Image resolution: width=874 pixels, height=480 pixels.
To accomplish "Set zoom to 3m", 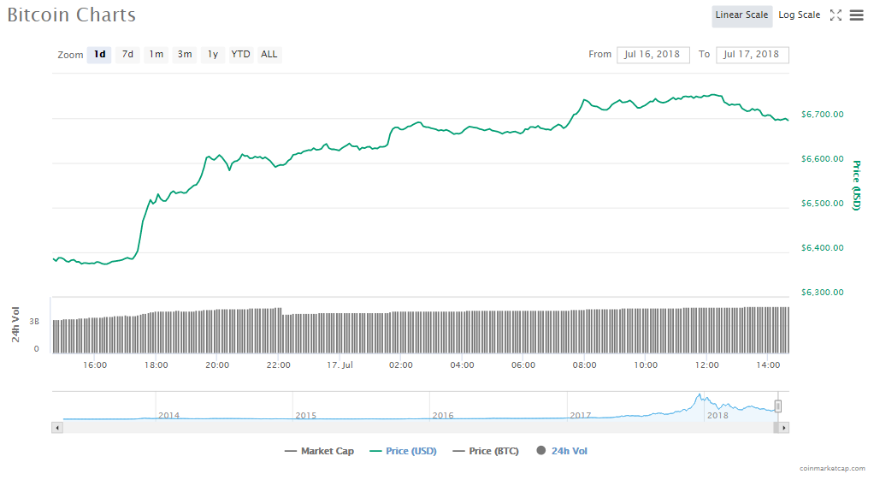I will (184, 55).
